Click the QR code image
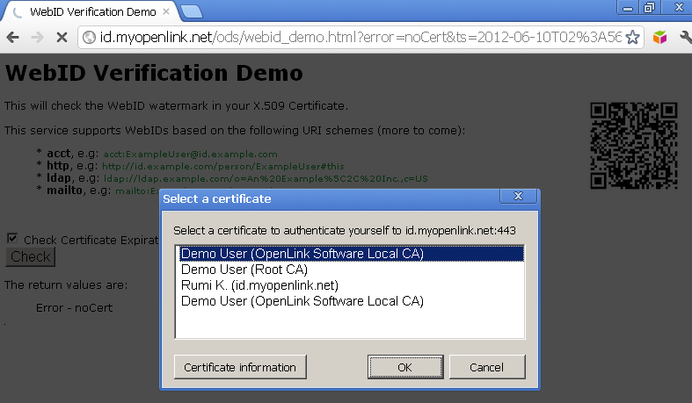The height and width of the screenshot is (403, 692). pos(633,145)
